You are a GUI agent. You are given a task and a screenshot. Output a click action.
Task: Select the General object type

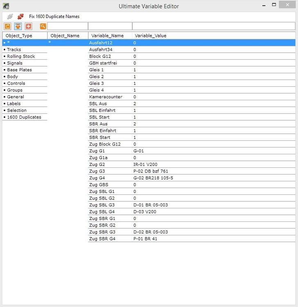pos(16,97)
